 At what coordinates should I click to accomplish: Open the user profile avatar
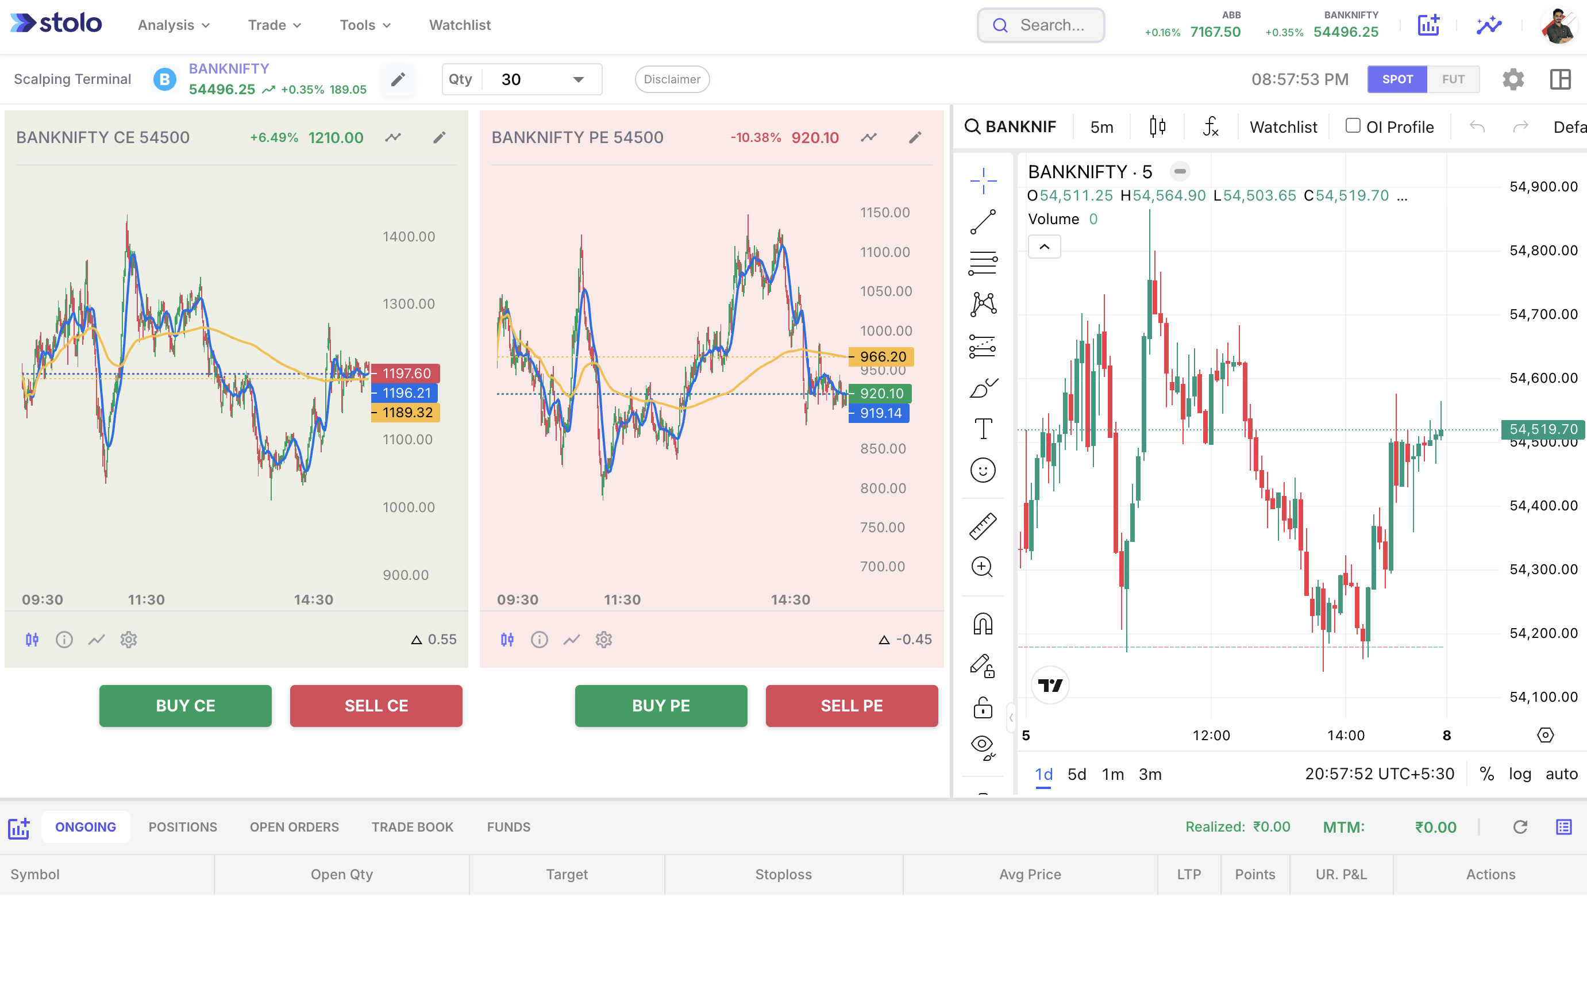click(x=1558, y=26)
